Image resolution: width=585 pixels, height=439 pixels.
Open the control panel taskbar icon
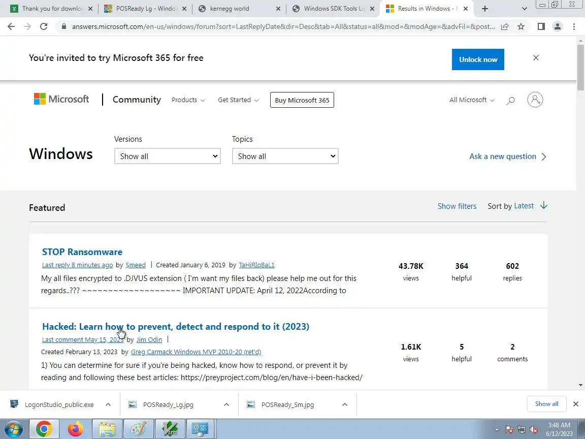pyautogui.click(x=201, y=429)
